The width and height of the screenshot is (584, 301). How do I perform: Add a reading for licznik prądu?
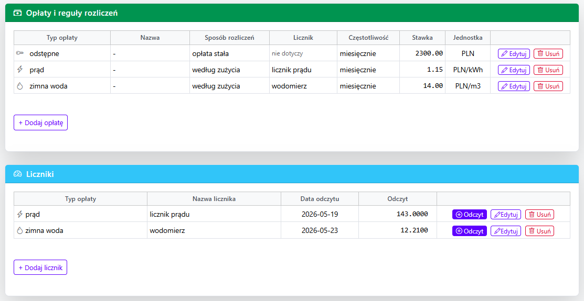pyautogui.click(x=469, y=215)
